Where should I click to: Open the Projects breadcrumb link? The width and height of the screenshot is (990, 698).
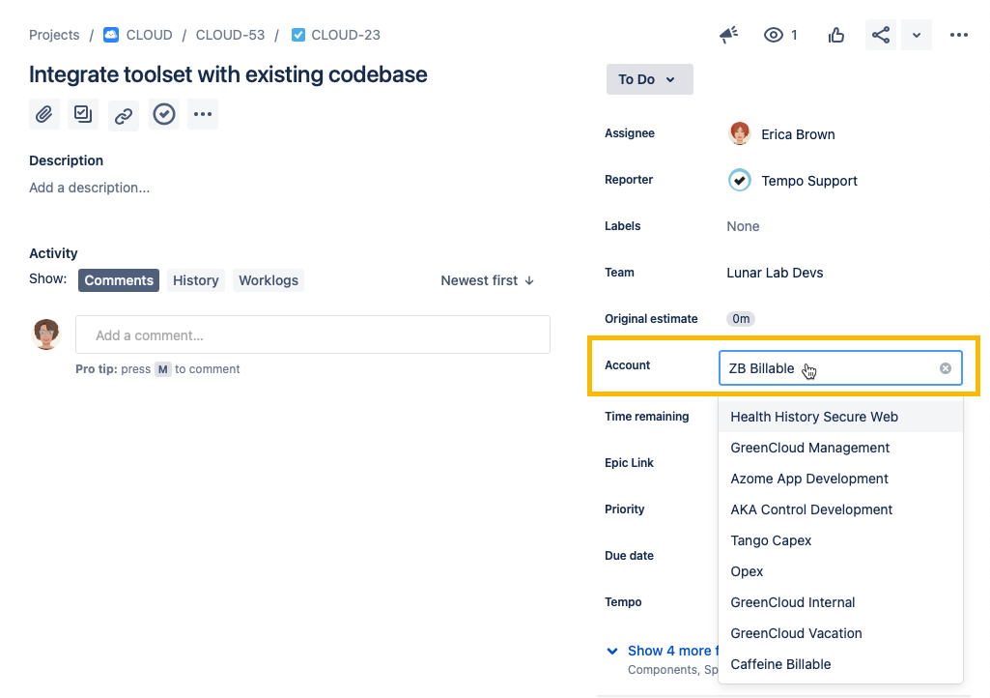pos(54,35)
